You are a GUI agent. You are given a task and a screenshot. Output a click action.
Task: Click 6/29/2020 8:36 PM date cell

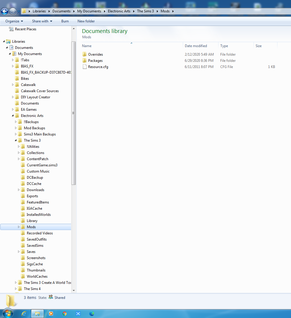tap(199, 61)
